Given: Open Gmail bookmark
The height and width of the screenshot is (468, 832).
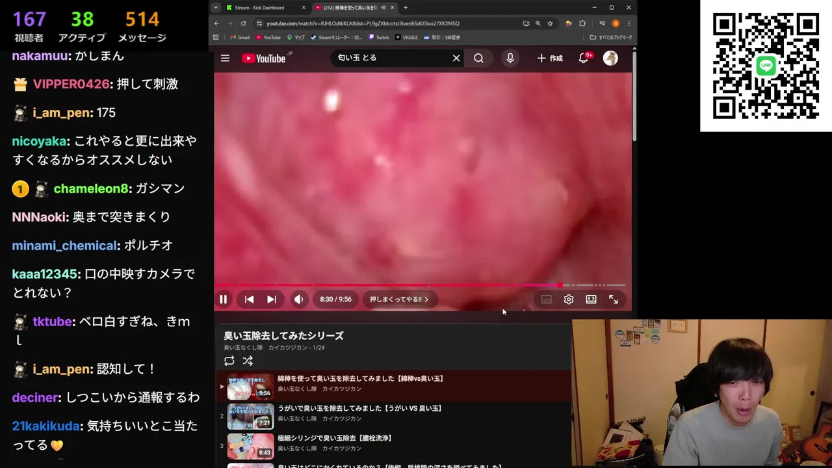Looking at the screenshot, I should click(x=240, y=38).
